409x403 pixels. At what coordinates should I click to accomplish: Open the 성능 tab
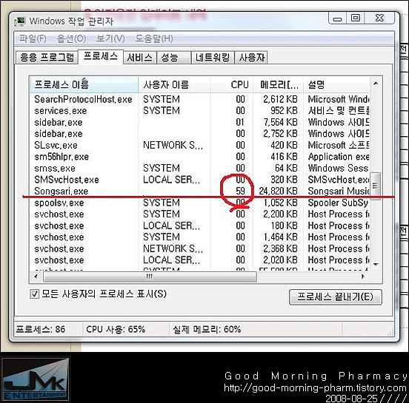[x=173, y=57]
